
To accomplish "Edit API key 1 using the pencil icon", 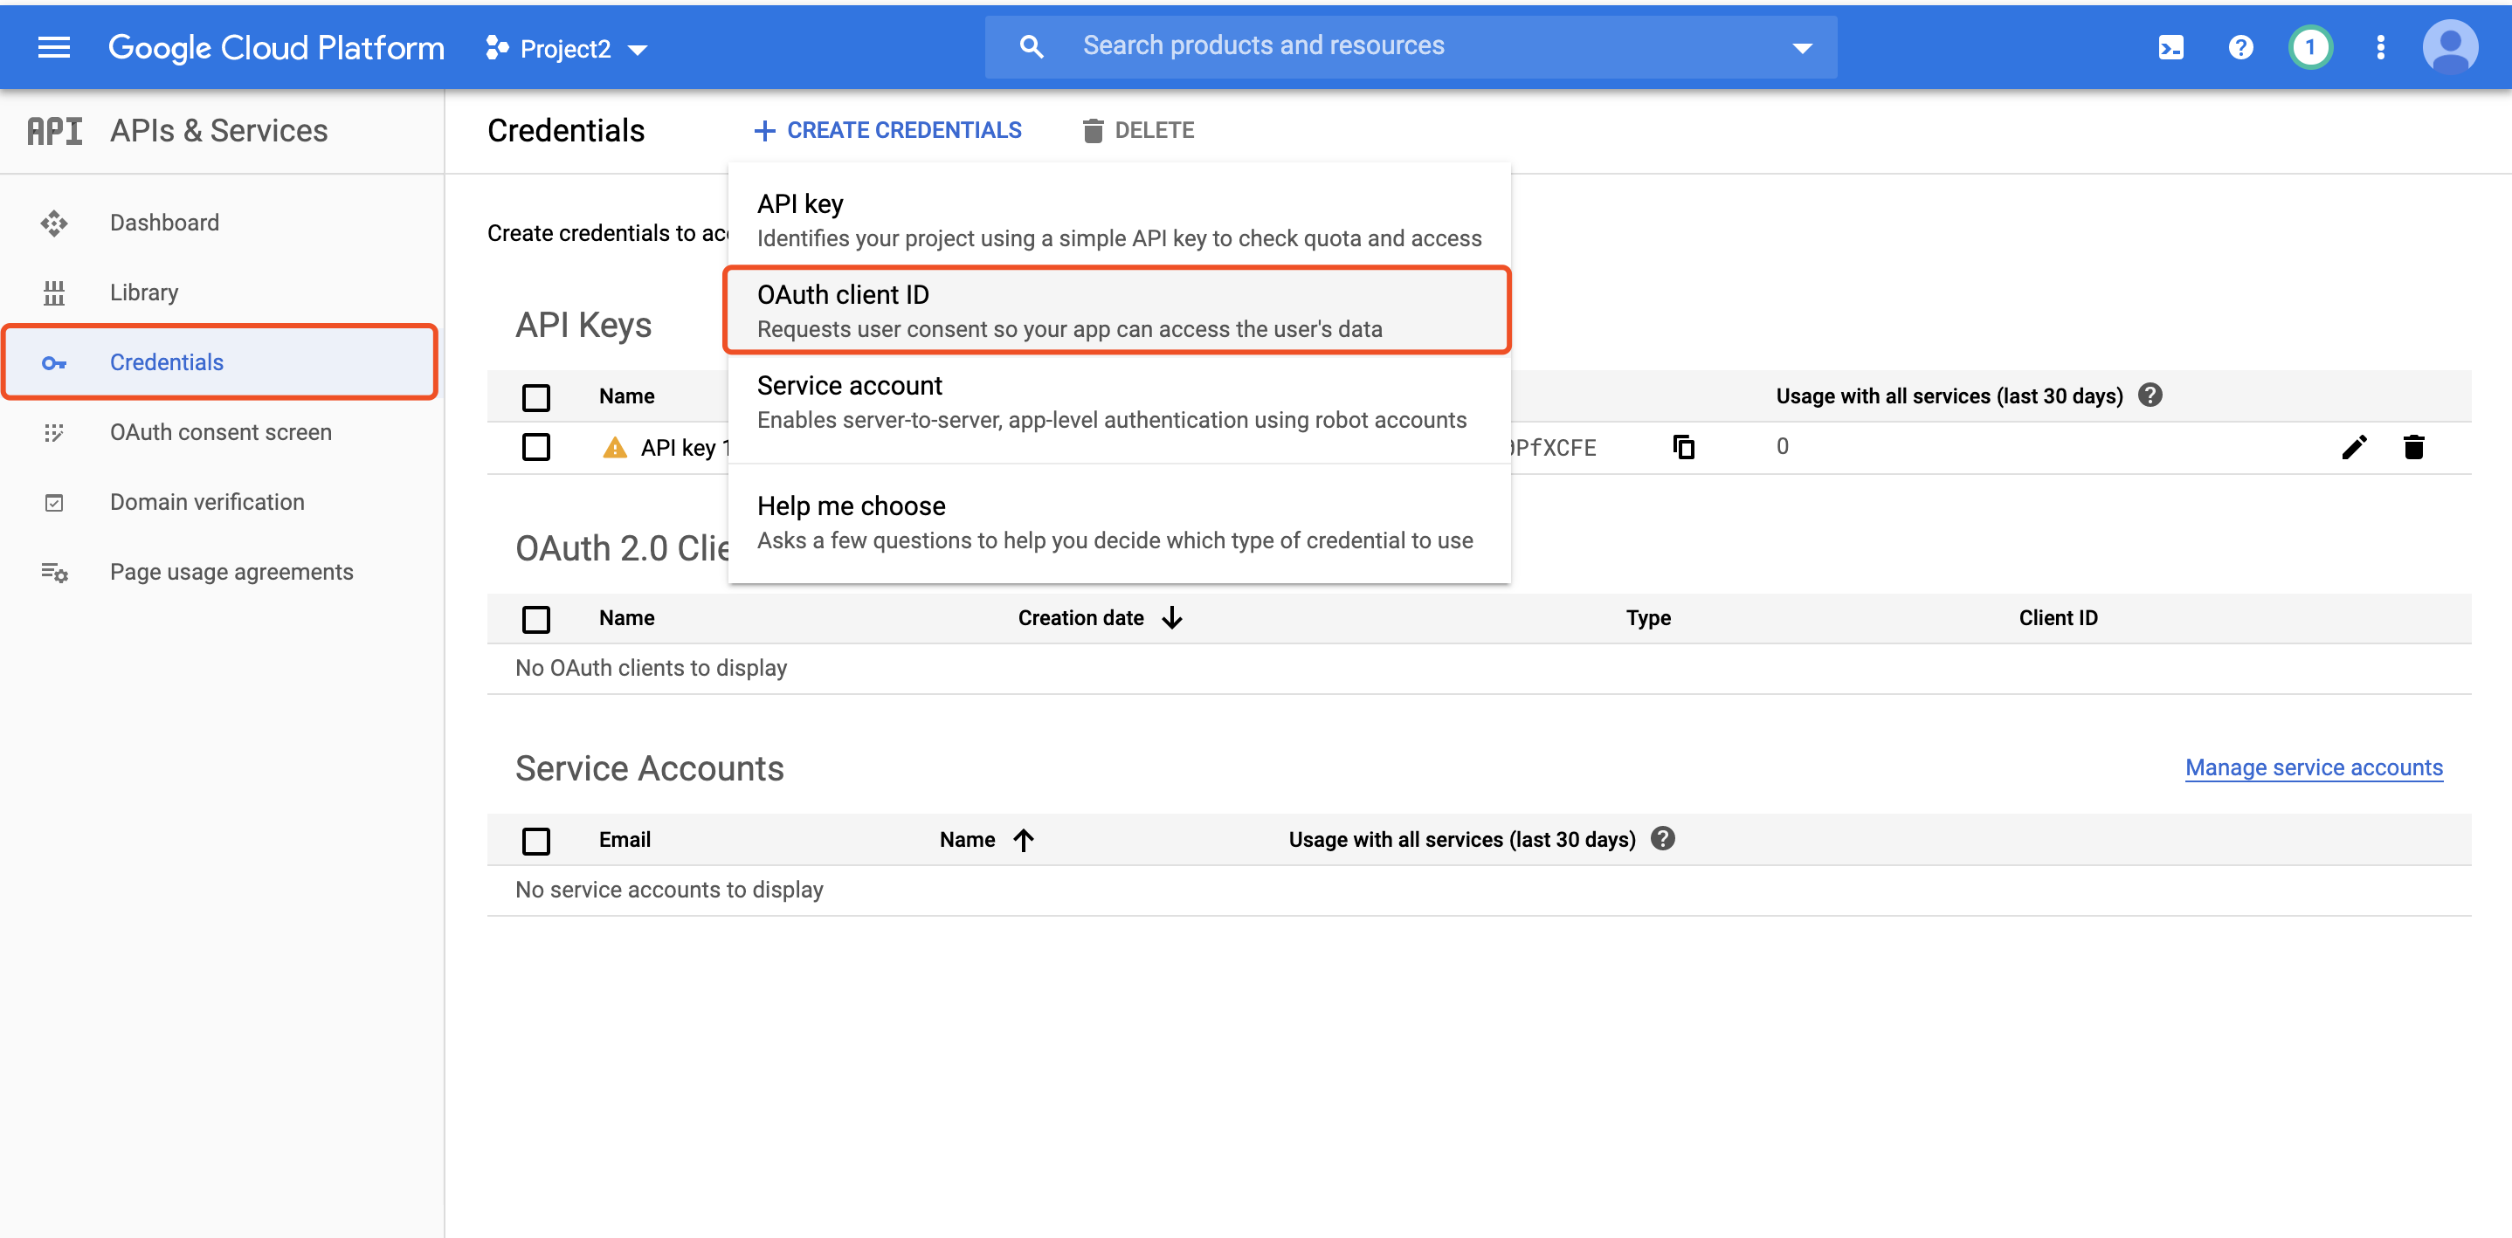I will [2355, 446].
